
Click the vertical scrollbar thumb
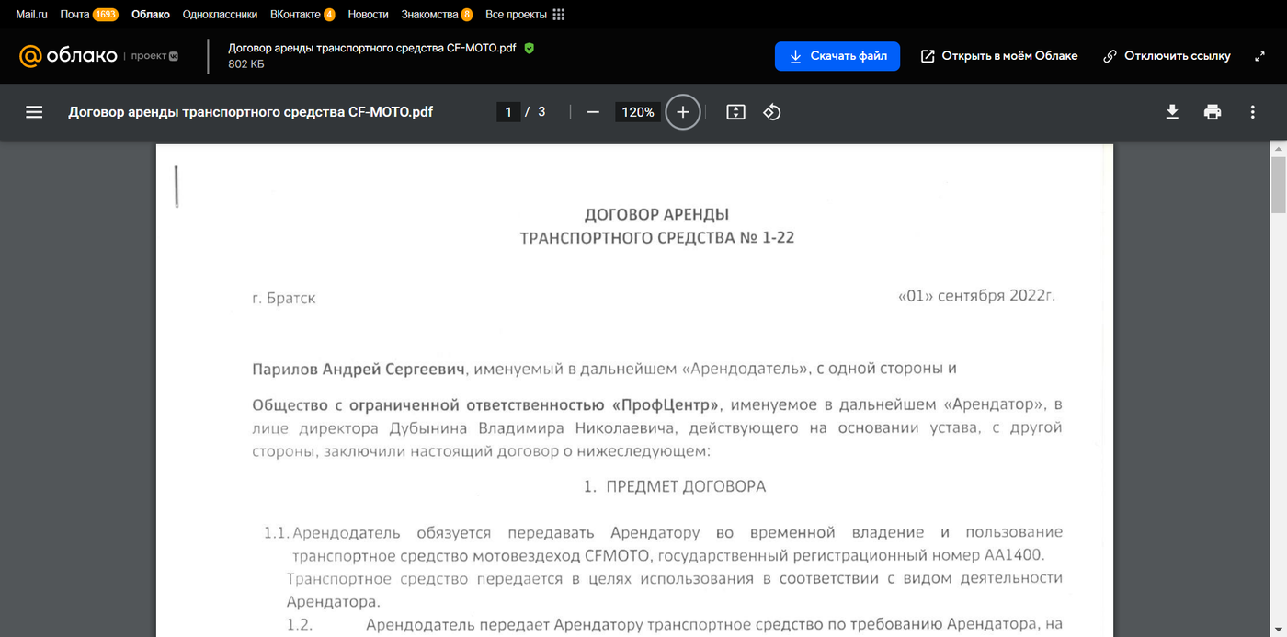pyautogui.click(x=1278, y=184)
